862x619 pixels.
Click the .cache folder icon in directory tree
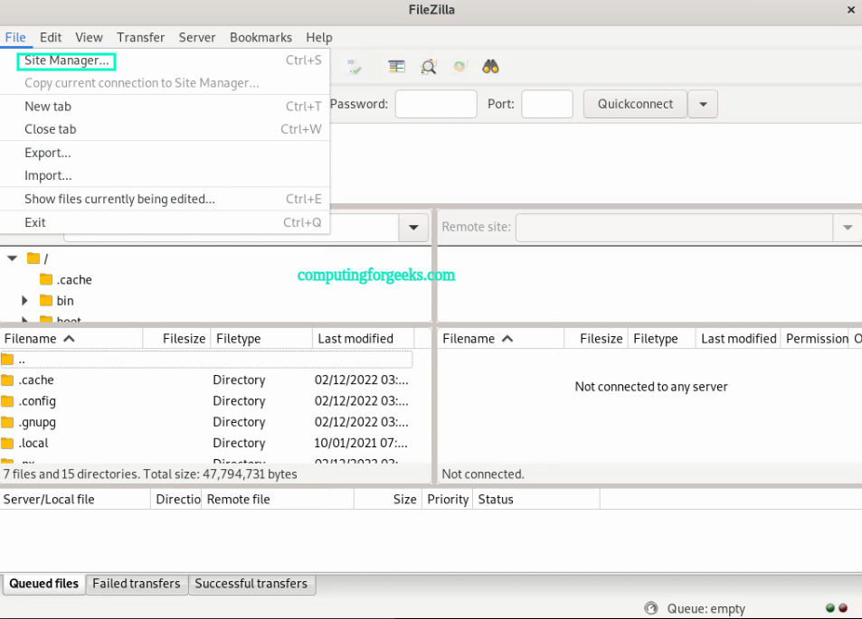point(47,279)
